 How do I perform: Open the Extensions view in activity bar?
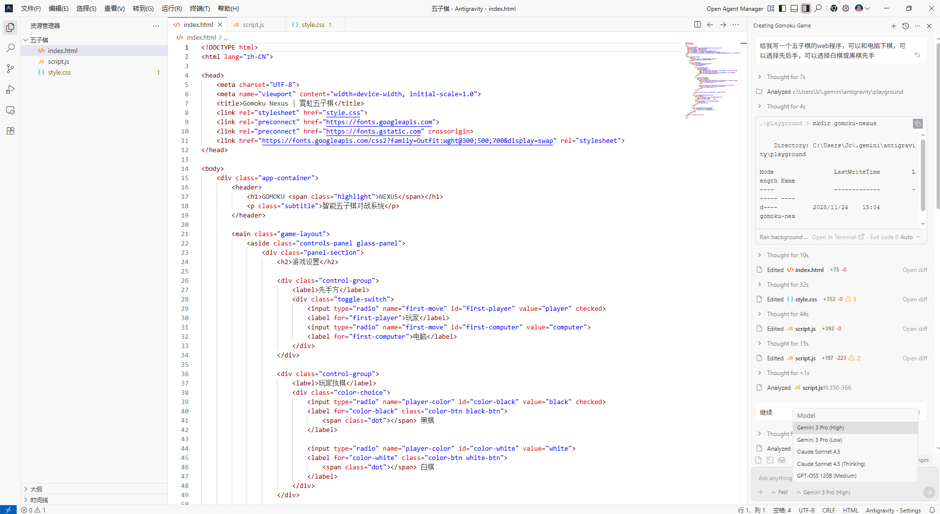(x=10, y=131)
